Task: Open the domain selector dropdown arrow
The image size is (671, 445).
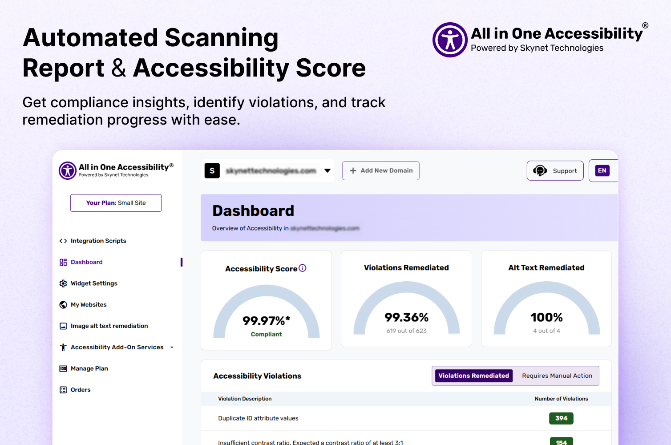Action: point(327,170)
